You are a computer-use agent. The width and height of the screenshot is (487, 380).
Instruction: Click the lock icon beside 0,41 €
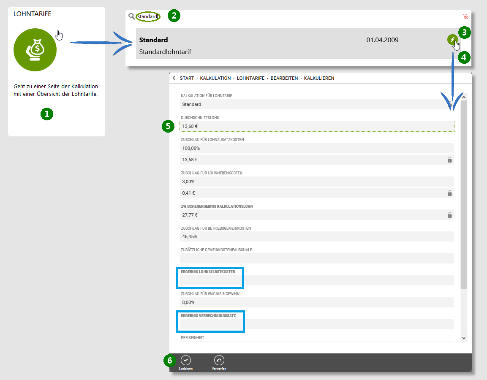pyautogui.click(x=449, y=193)
